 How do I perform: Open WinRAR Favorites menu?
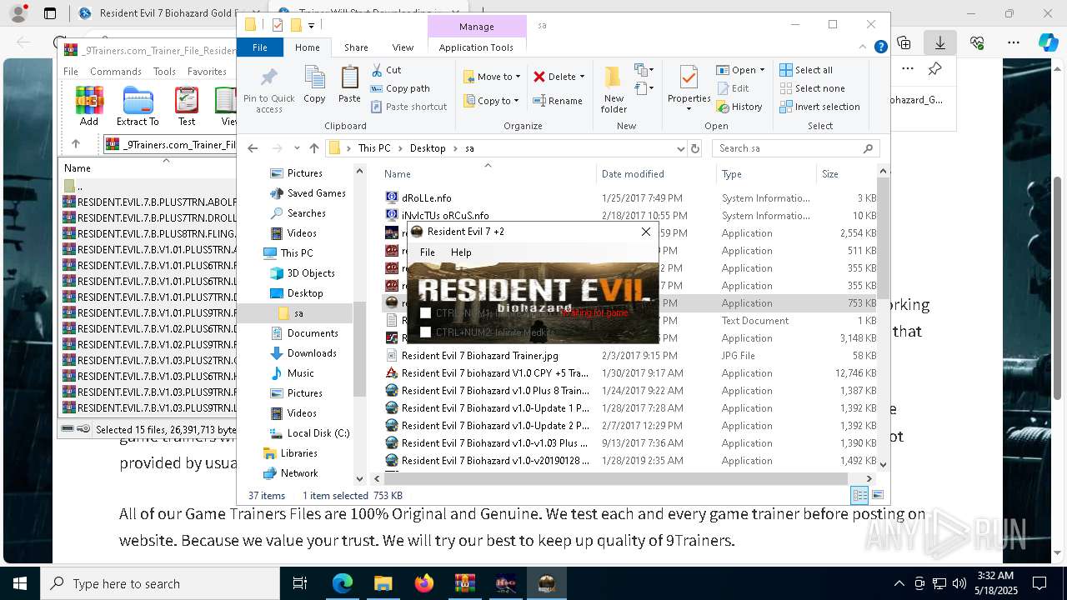click(207, 72)
